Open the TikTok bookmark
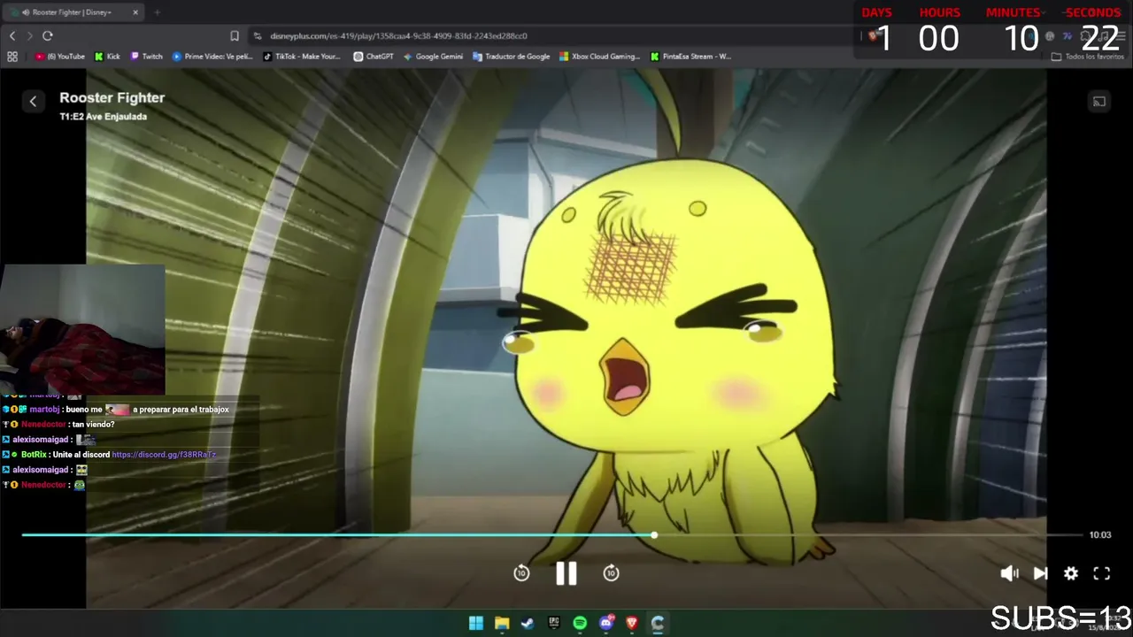Image resolution: width=1133 pixels, height=637 pixels. click(x=302, y=57)
